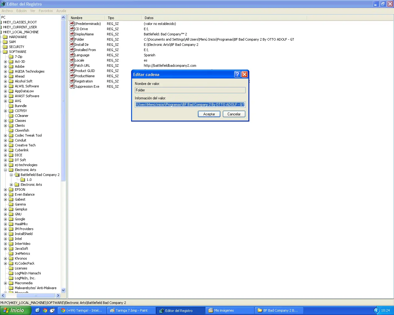Click the Tipo column header
The width and height of the screenshot is (394, 315).
(x=123, y=18)
